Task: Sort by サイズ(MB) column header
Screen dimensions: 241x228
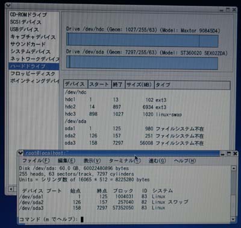Action: tap(140, 84)
